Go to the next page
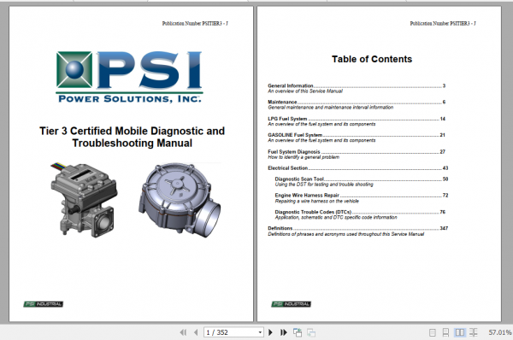Image resolution: width=513 pixels, height=340 pixels. 270,332
